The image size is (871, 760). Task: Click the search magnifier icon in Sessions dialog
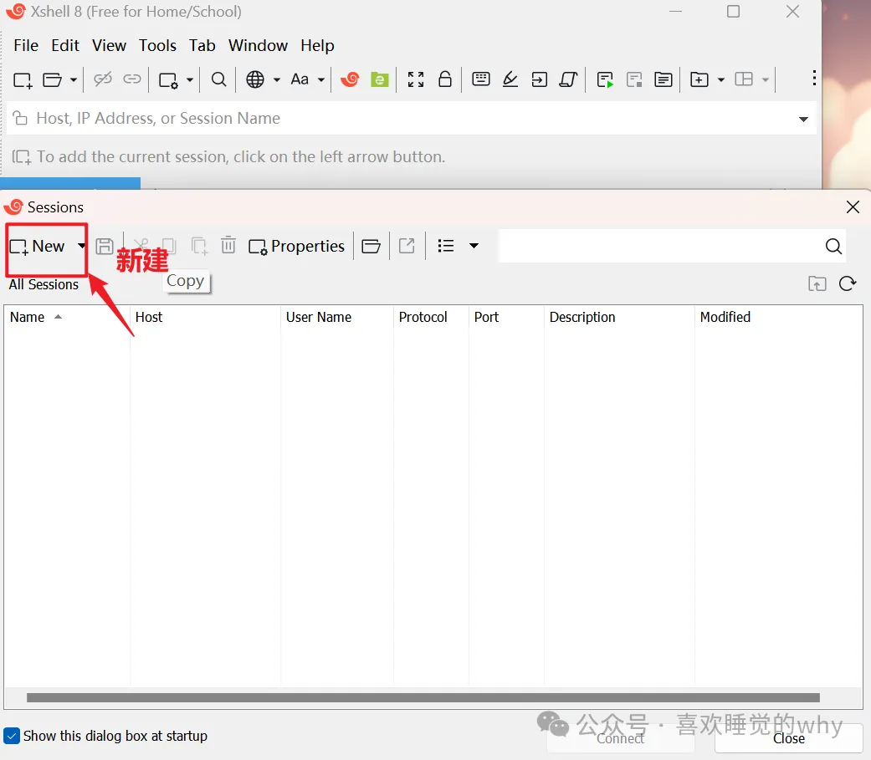pyautogui.click(x=833, y=246)
